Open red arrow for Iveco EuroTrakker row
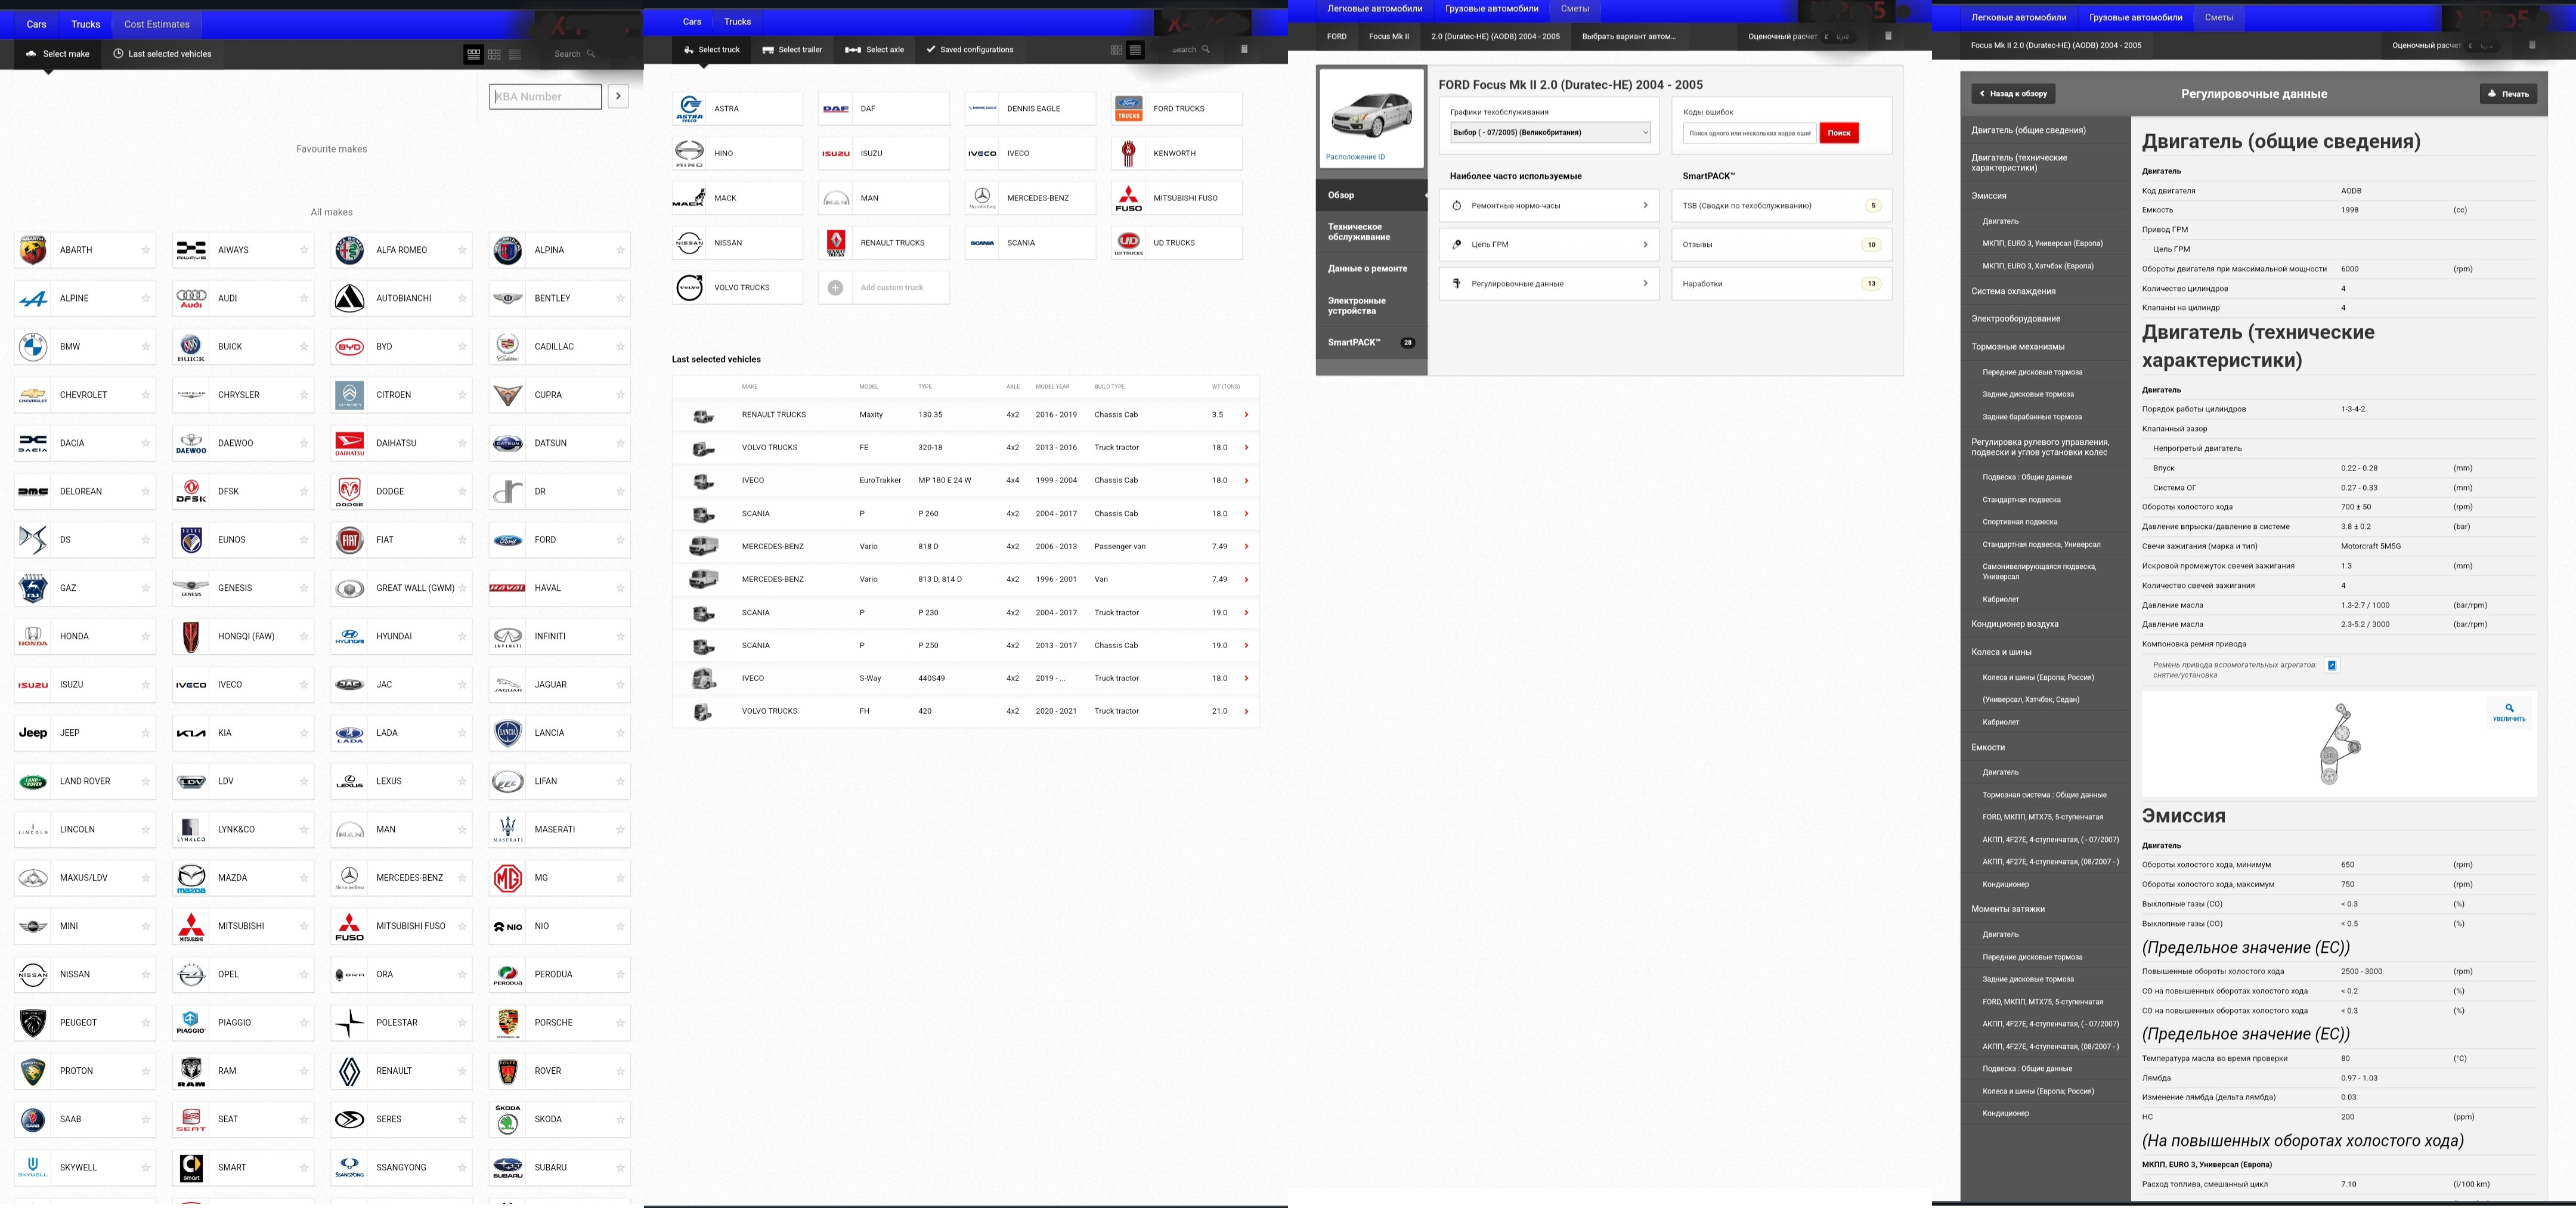The height and width of the screenshot is (1208, 2576). pos(1246,481)
